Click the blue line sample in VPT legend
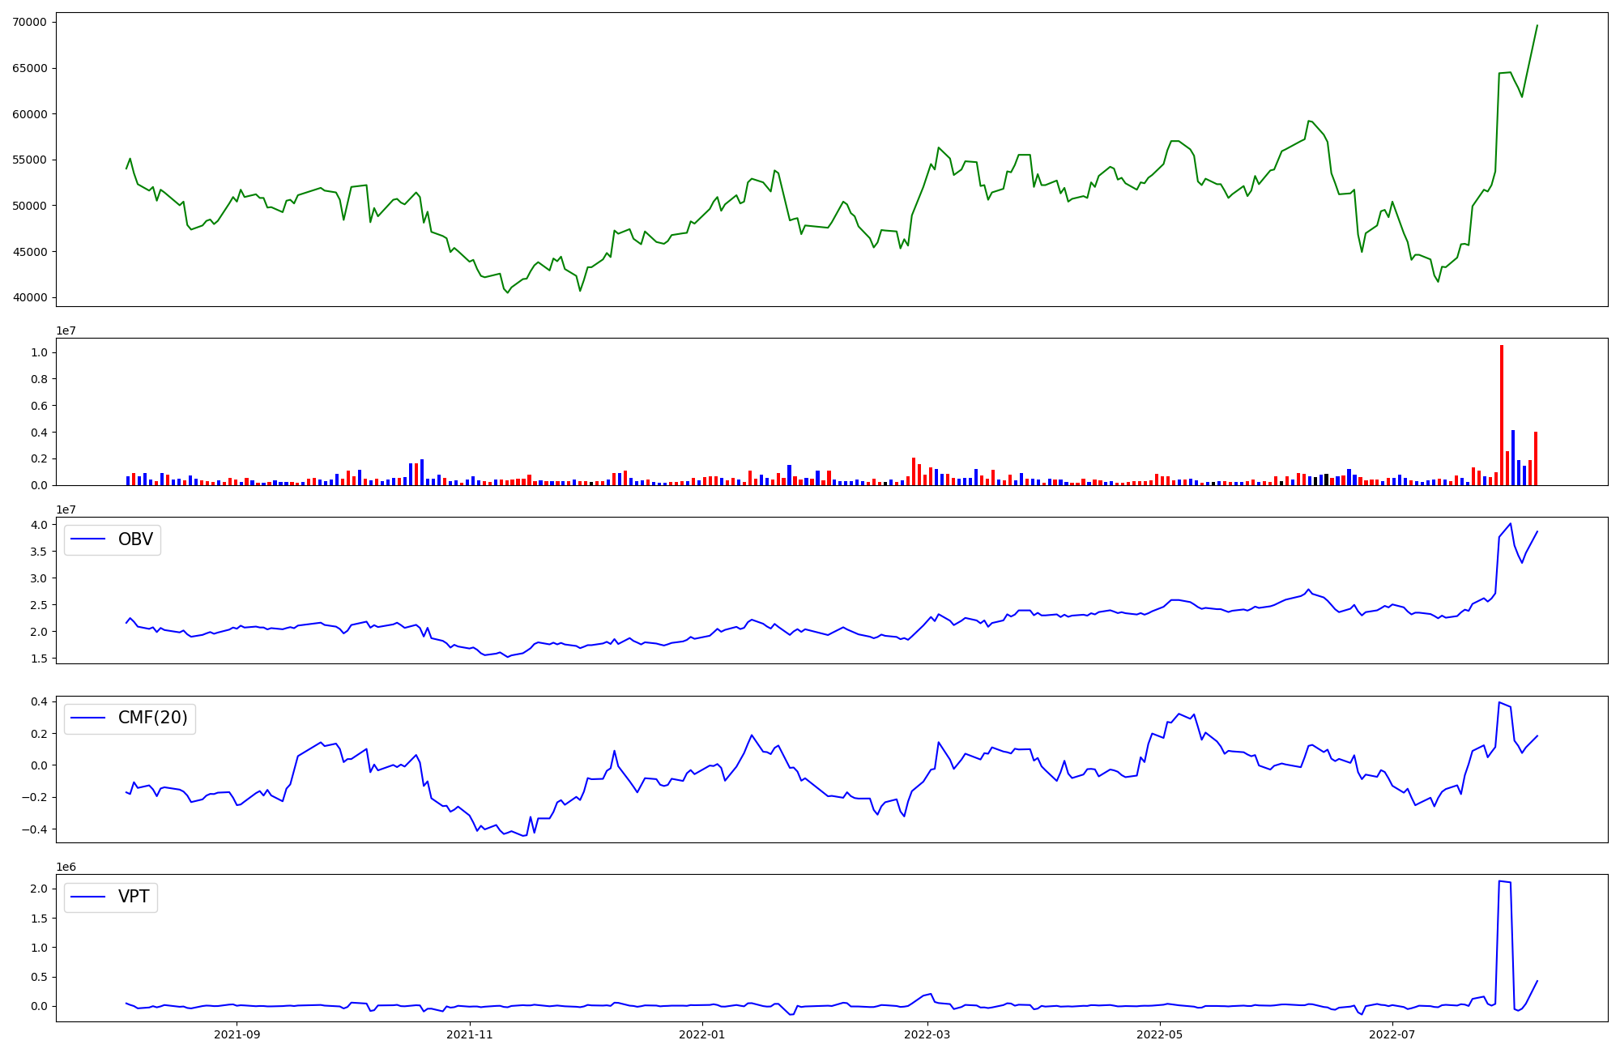The width and height of the screenshot is (1620, 1053). click(89, 897)
